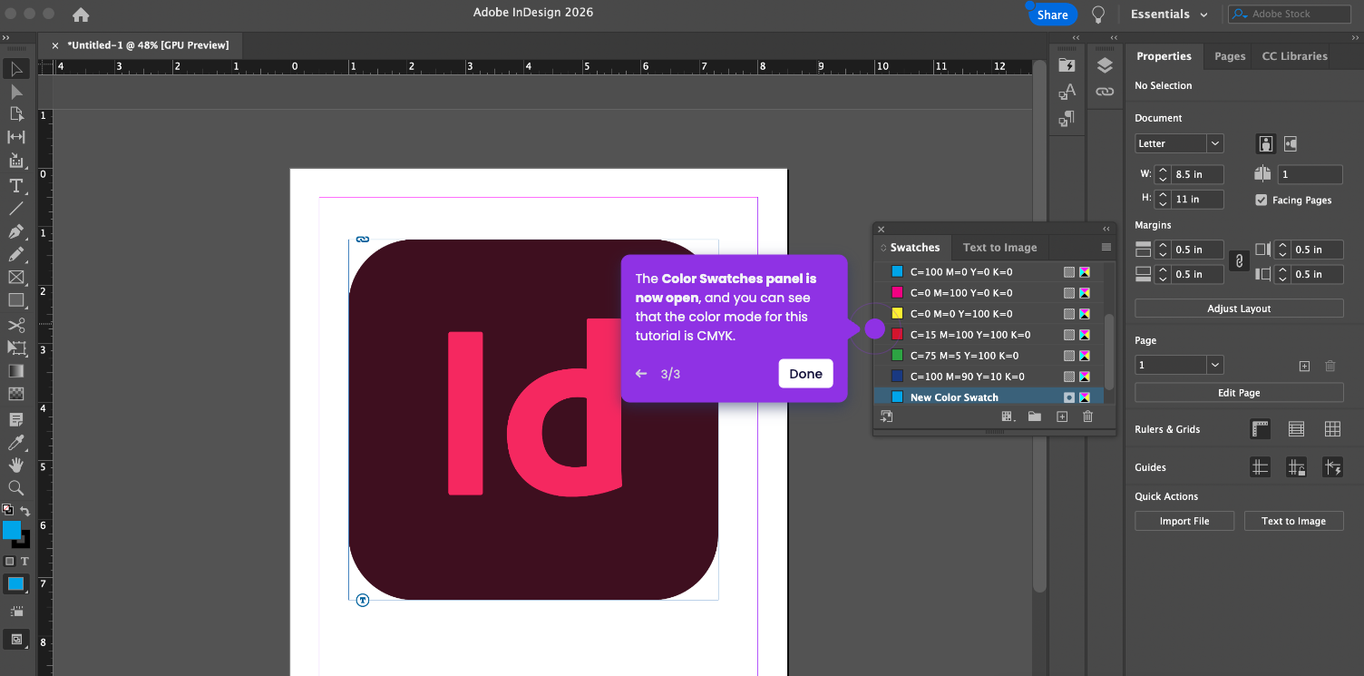Screen dimensions: 1364x676
Task: Select the Line tool
Action: 15,209
